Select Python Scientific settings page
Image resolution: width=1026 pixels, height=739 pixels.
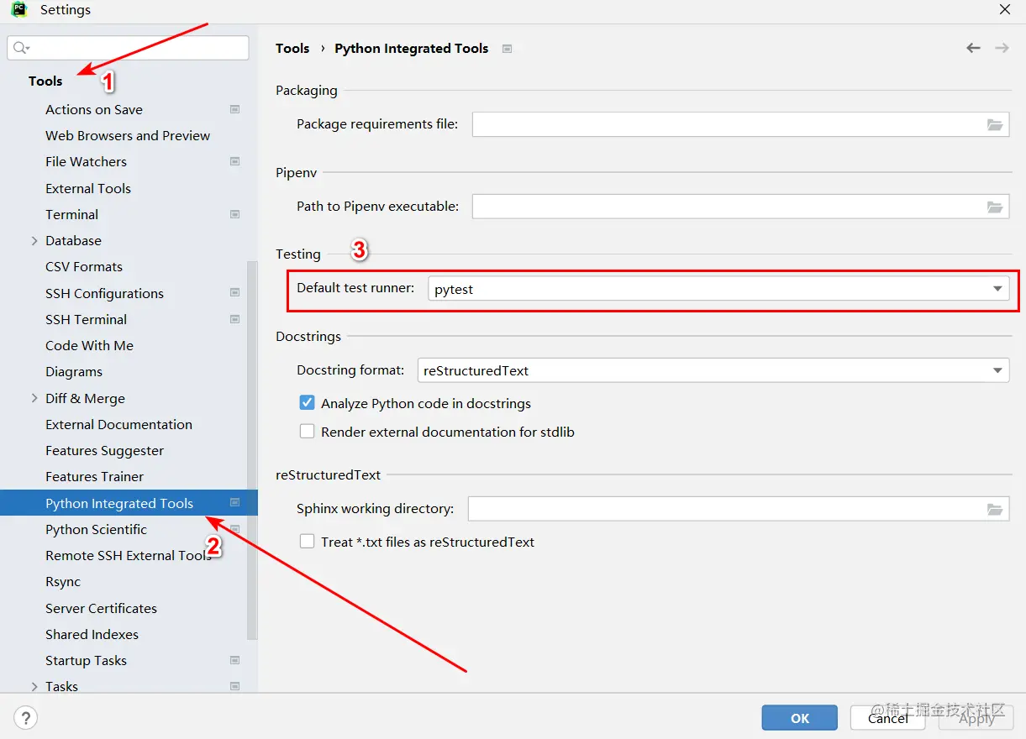[96, 529]
